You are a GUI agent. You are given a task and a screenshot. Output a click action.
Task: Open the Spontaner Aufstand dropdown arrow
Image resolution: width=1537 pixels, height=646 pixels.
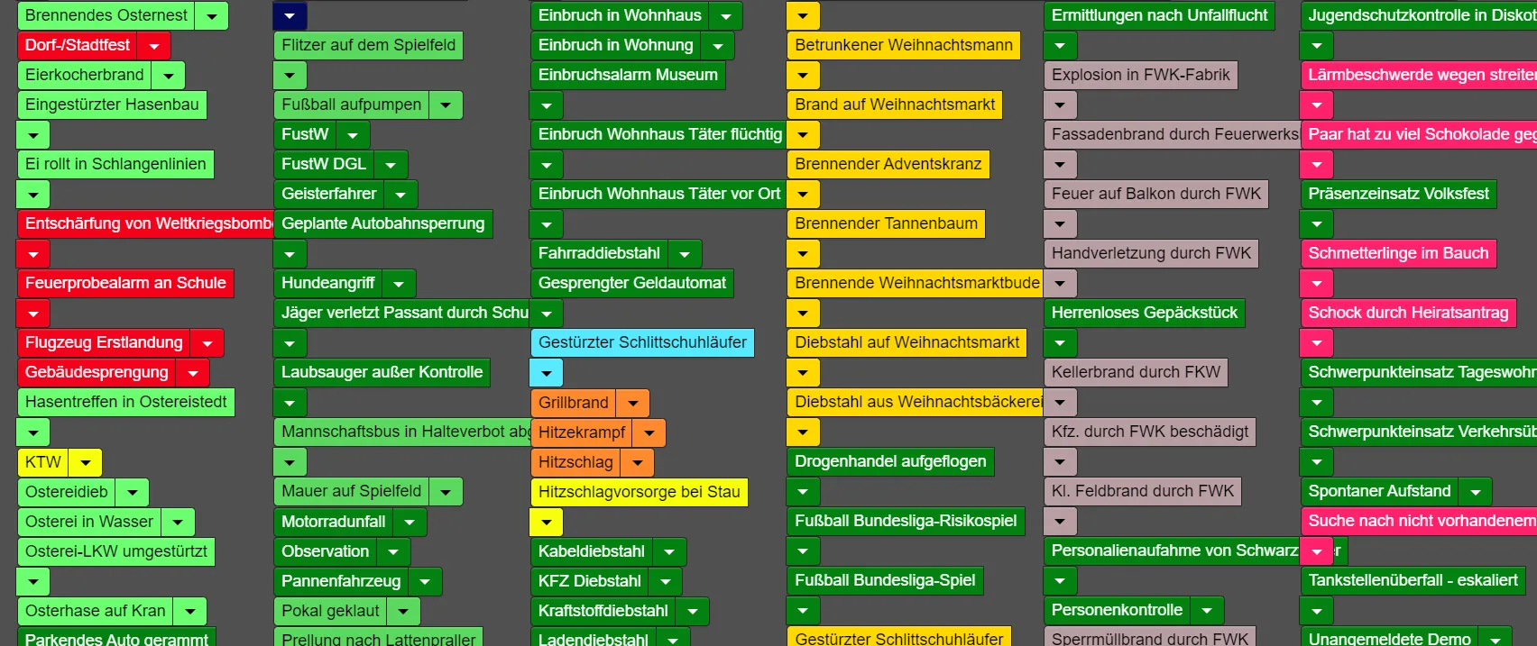click(x=1476, y=491)
